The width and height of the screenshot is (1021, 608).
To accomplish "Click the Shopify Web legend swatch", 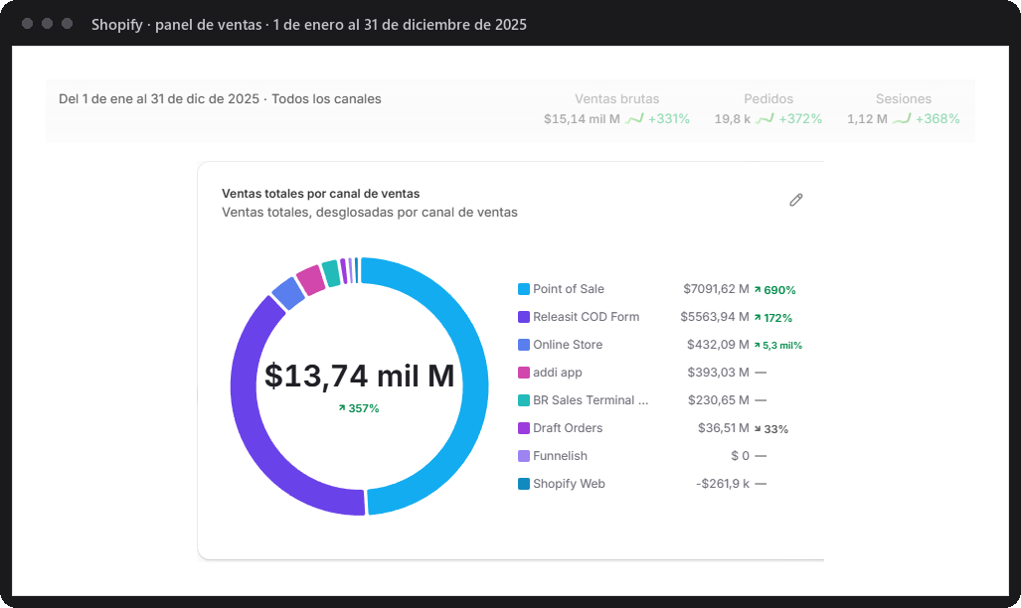I will pos(524,484).
